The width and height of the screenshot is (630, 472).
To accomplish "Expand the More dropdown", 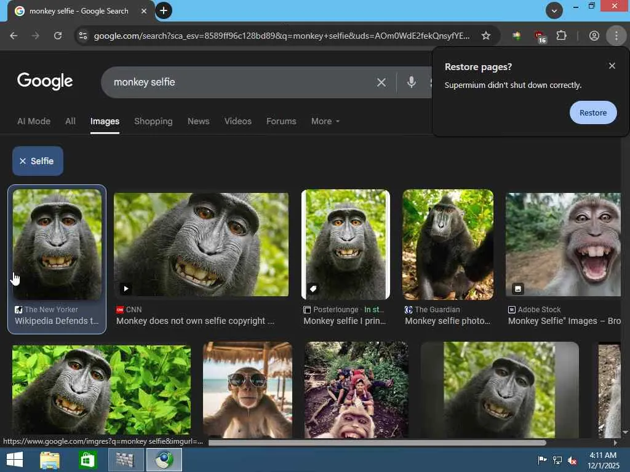I will click(325, 121).
